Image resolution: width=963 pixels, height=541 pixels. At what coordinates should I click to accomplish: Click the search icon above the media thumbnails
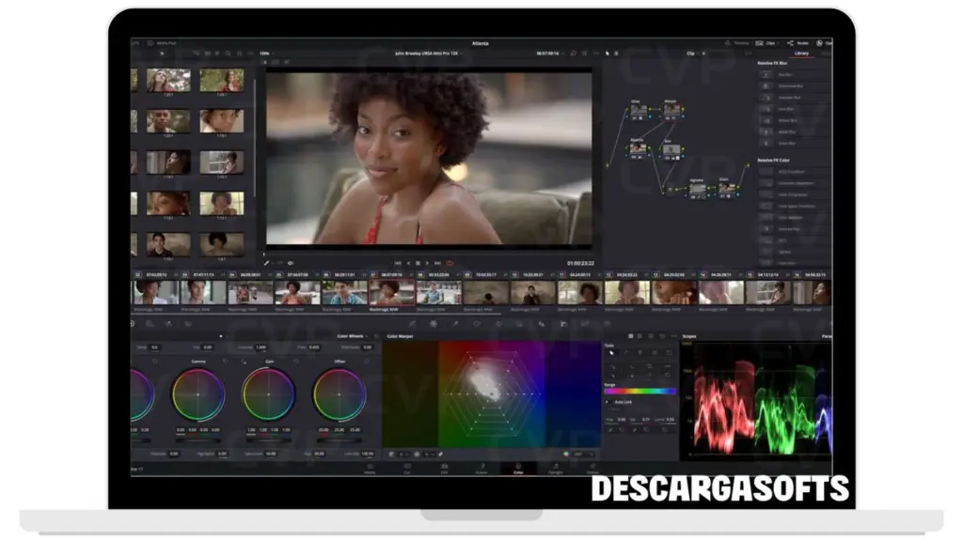[228, 54]
